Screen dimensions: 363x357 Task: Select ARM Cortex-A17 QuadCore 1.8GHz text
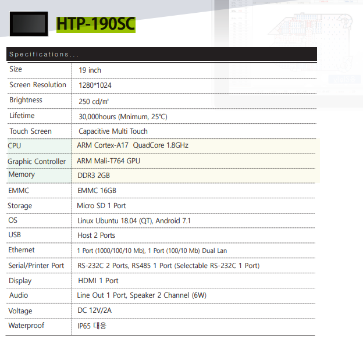133,145
